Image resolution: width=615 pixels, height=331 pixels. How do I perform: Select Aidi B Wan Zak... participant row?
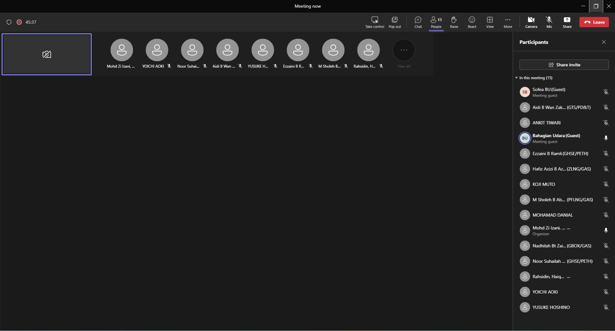(564, 107)
